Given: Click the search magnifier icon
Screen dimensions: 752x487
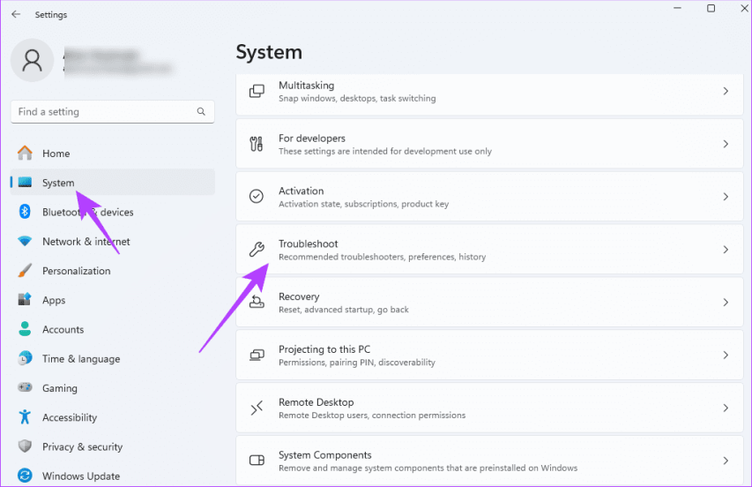Looking at the screenshot, I should coord(202,112).
